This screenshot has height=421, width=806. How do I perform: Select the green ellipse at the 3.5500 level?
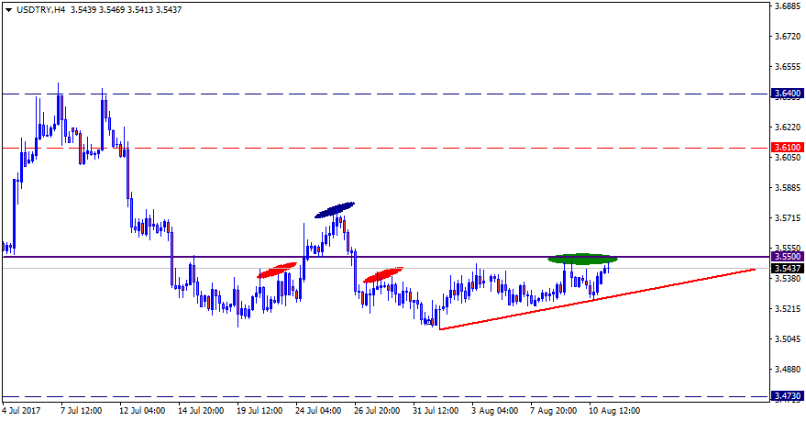point(582,259)
